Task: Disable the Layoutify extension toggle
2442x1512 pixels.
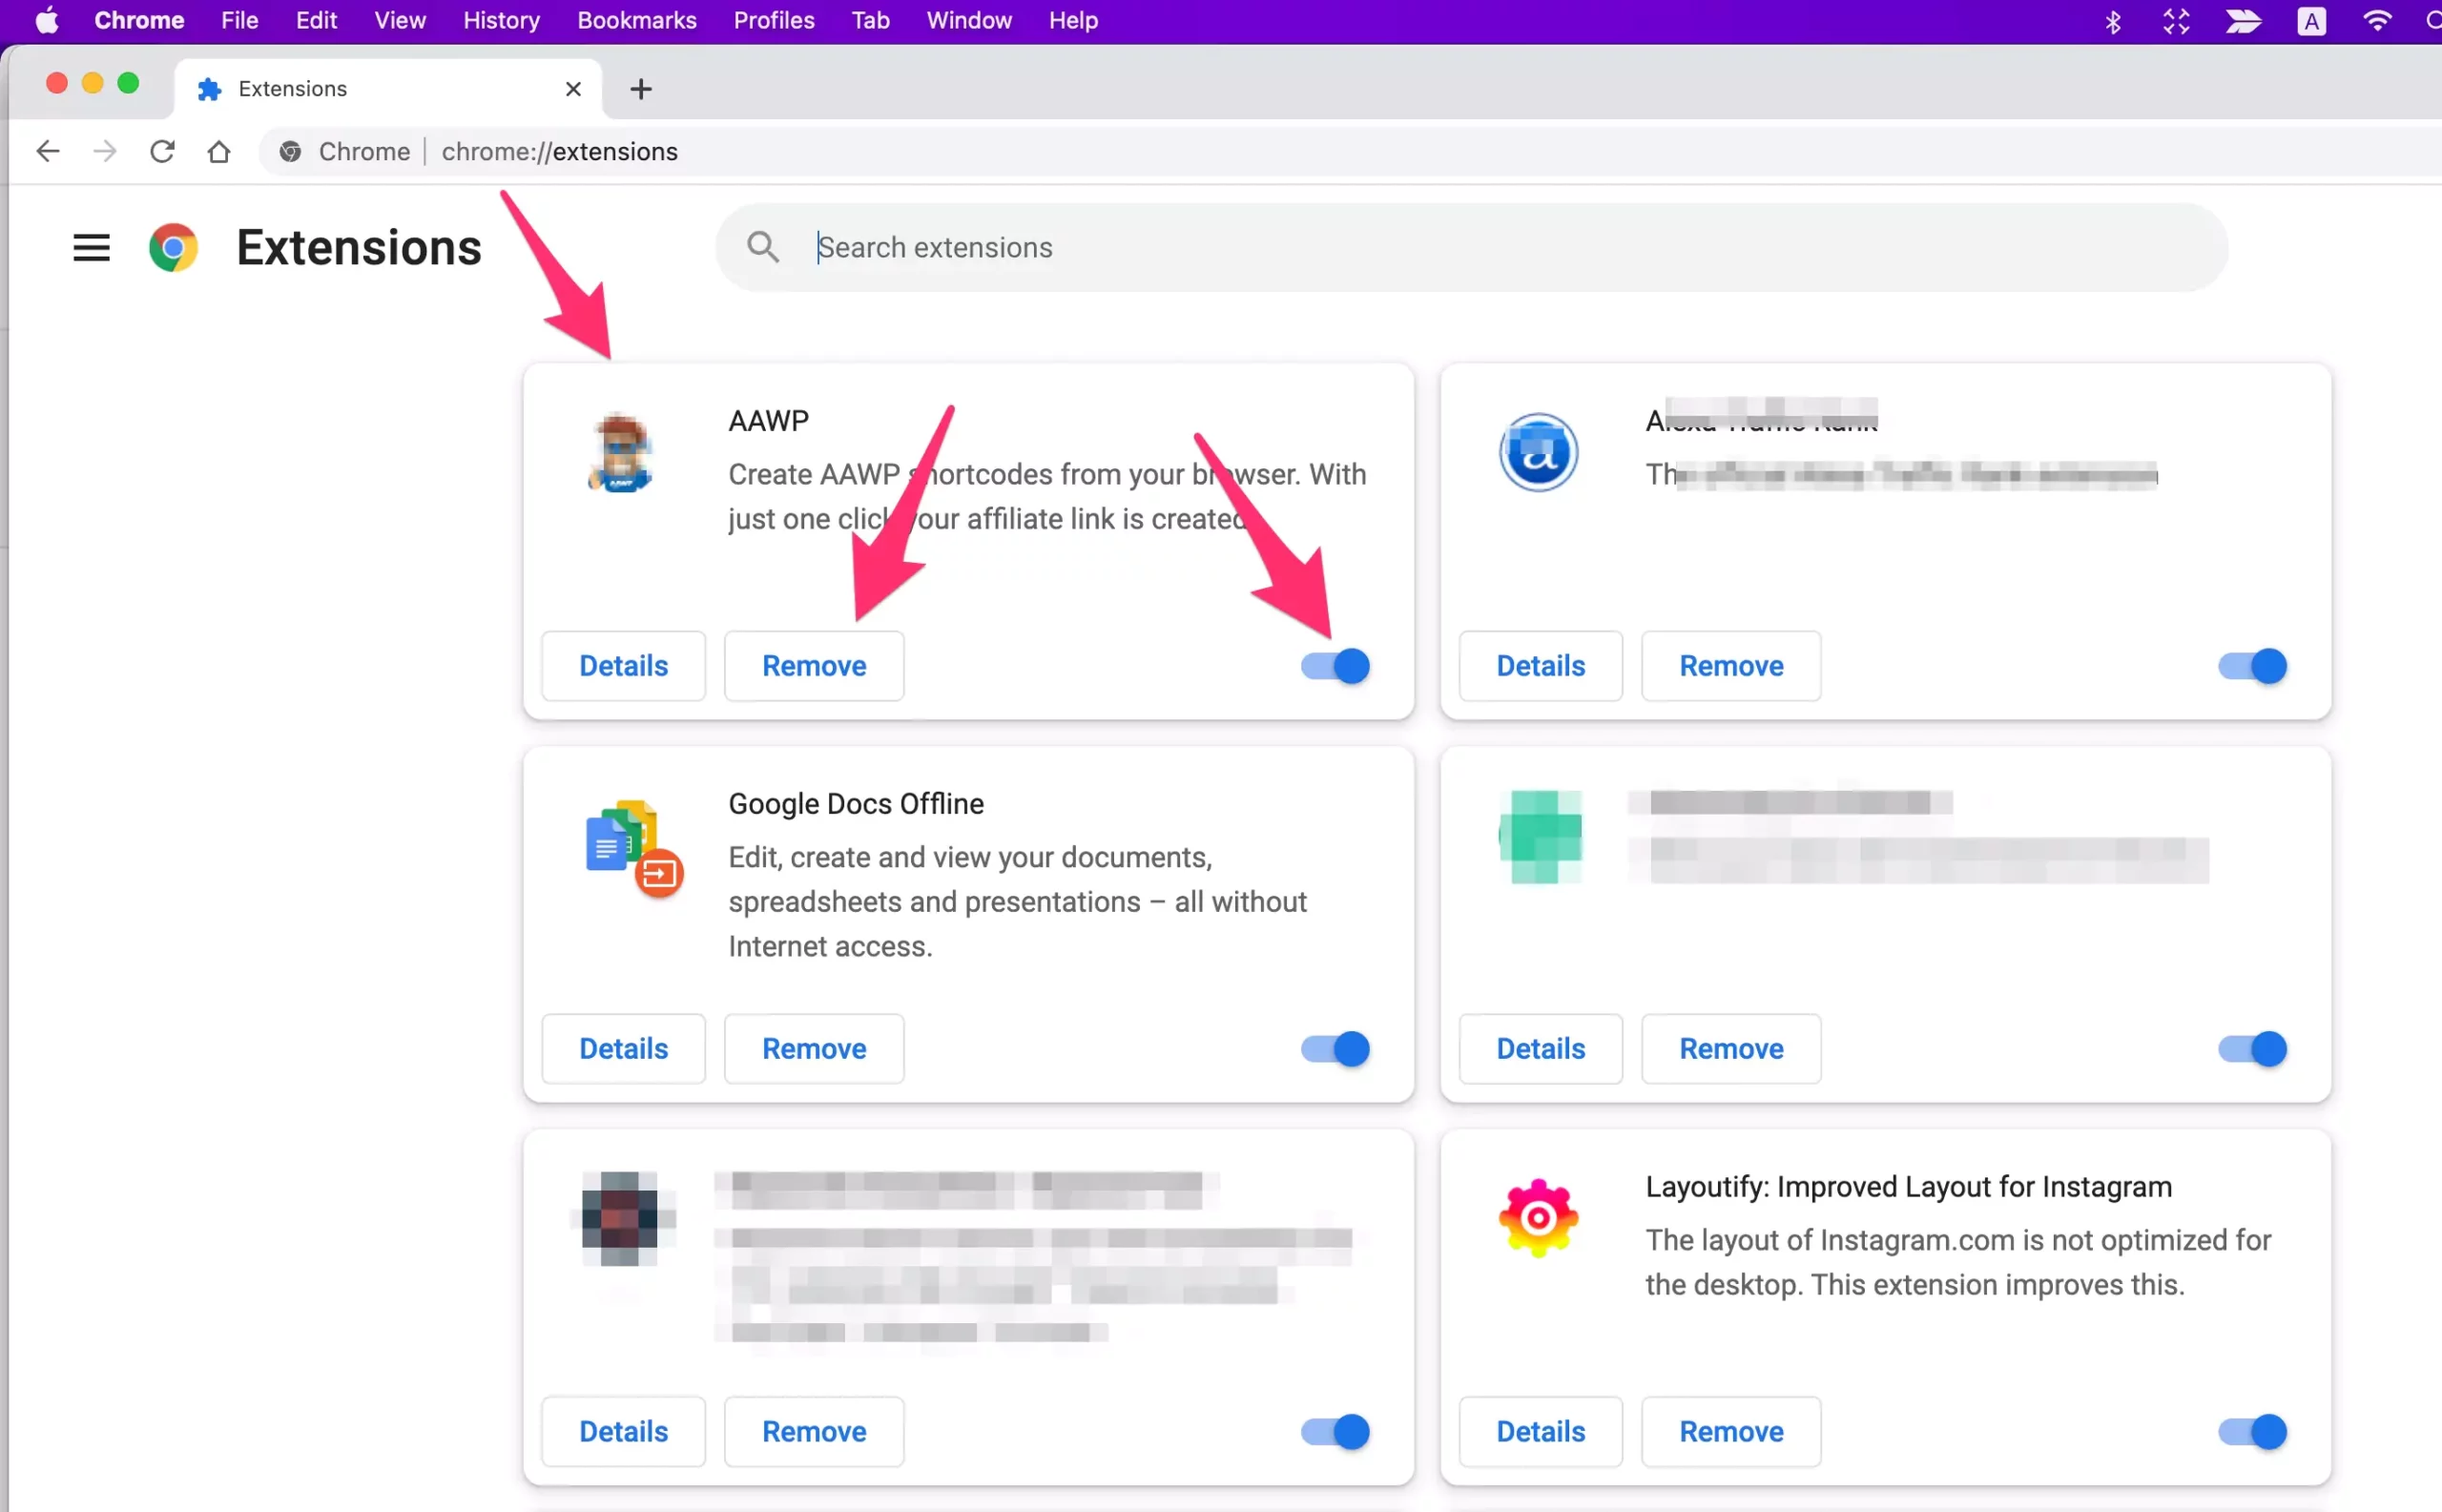Action: (2252, 1432)
